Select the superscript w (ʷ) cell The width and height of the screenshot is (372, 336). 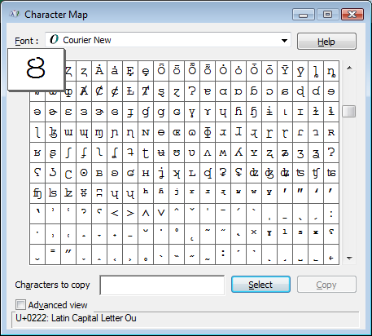click(x=254, y=193)
